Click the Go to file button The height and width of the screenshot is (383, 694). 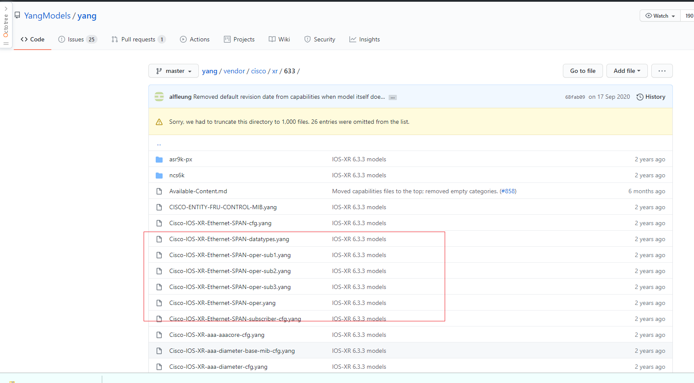click(x=583, y=71)
